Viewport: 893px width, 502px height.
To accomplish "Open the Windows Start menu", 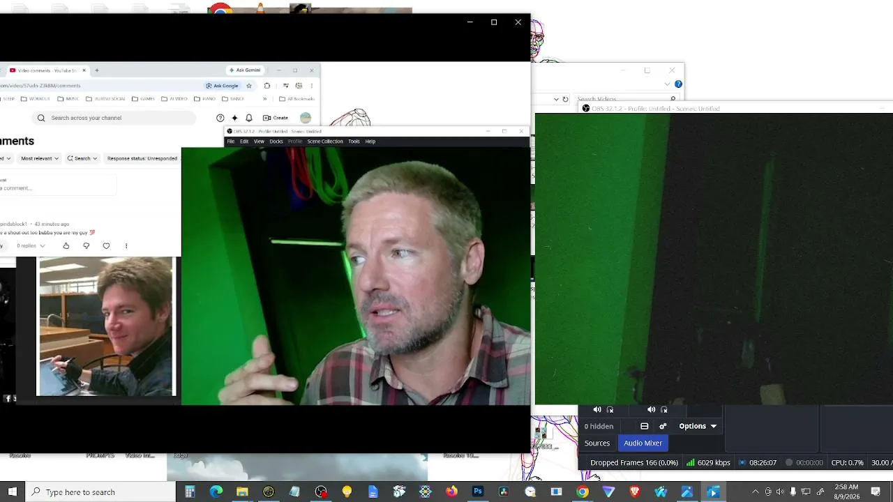I will 12,492.
